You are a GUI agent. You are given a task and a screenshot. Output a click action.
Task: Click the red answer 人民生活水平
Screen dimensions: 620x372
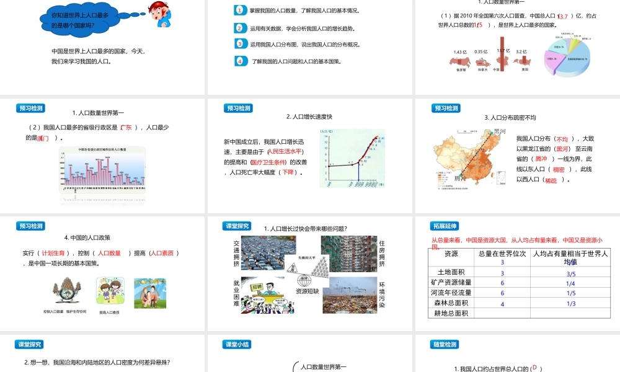[285, 151]
